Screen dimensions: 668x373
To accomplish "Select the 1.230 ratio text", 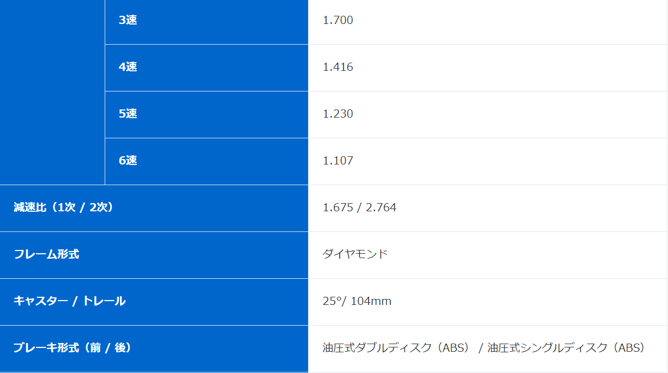I will coord(338,114).
